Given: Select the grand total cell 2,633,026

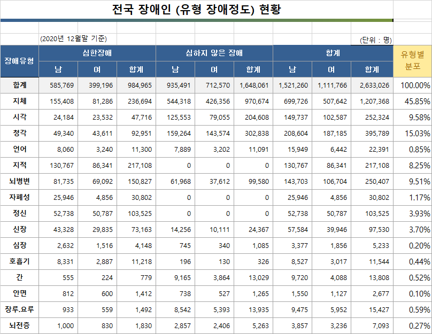Looking at the screenshot, I should click(x=372, y=85).
